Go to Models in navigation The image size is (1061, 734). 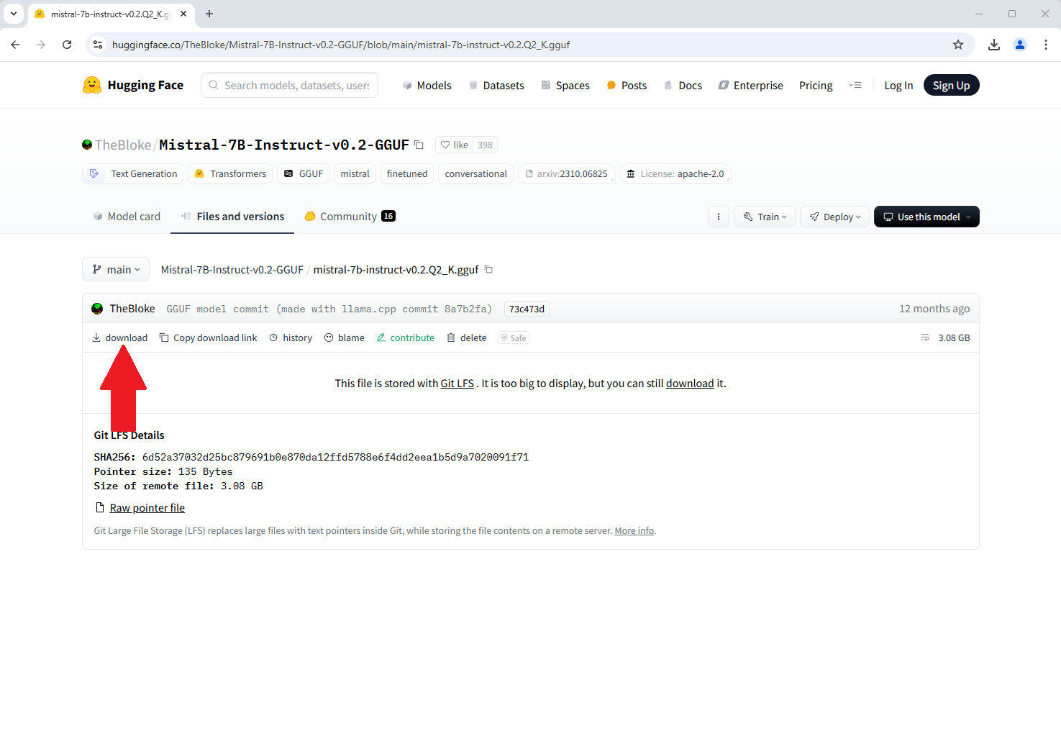pos(427,85)
